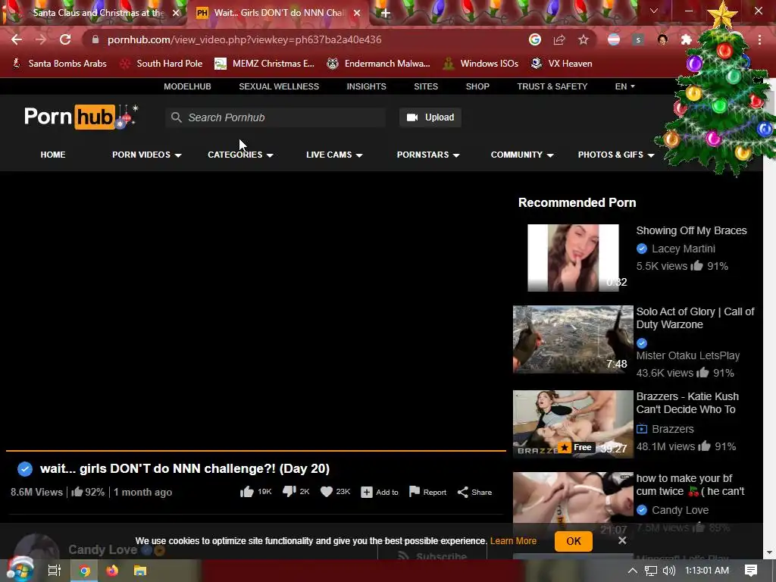Viewport: 776px width, 582px height.
Task: Open Task View in the taskbar
Action: tap(54, 571)
